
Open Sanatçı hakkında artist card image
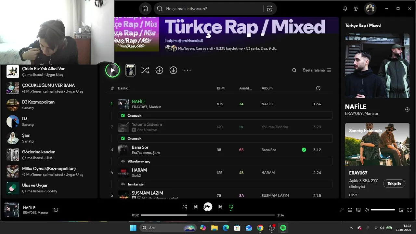[x=377, y=144]
